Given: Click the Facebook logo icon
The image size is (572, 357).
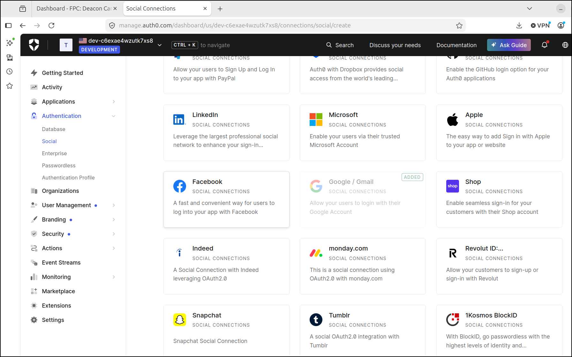Looking at the screenshot, I should (x=180, y=186).
